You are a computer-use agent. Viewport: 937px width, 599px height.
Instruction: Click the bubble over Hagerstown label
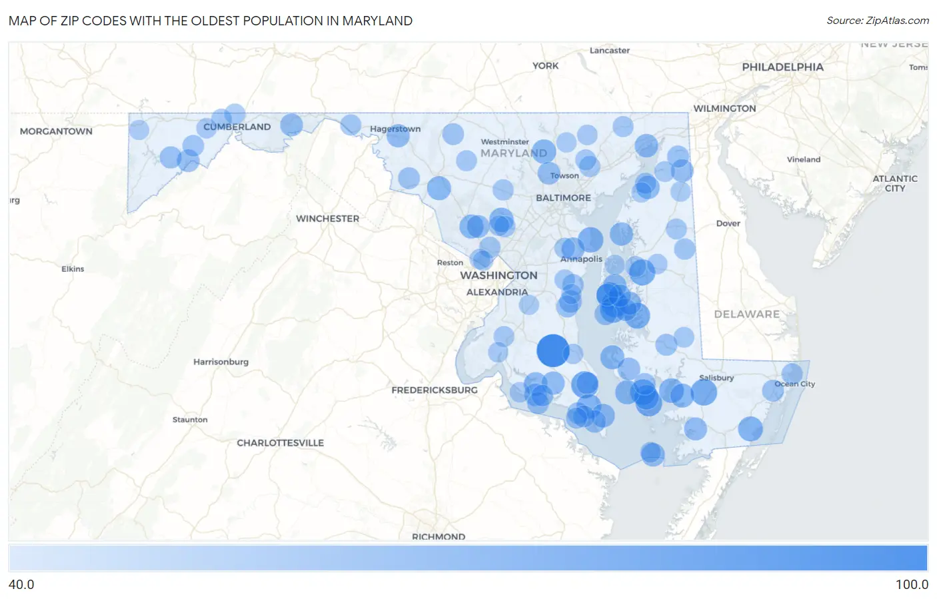398,135
